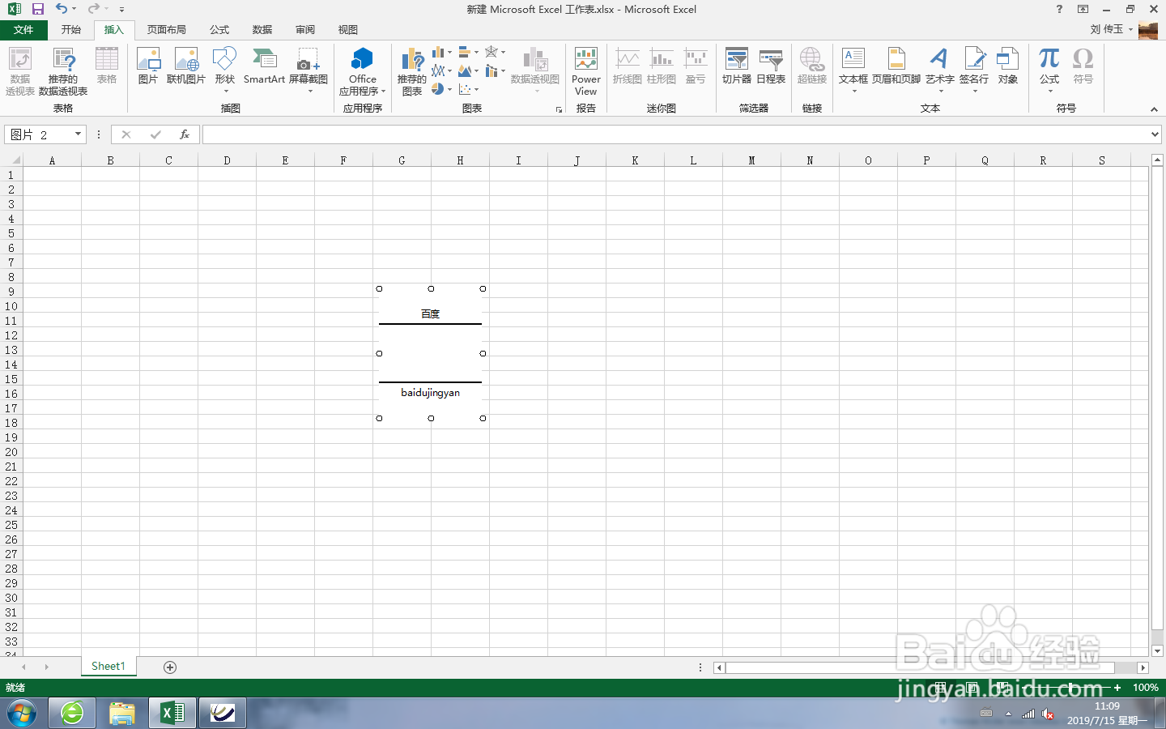The height and width of the screenshot is (729, 1166).
Task: Open the File (文件) tab
Action: pyautogui.click(x=23, y=30)
